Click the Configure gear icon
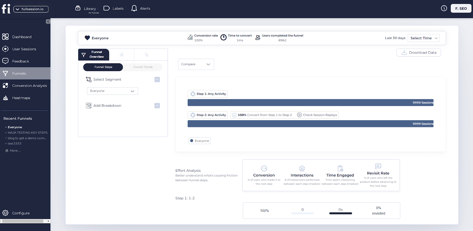 pyautogui.click(x=5, y=213)
